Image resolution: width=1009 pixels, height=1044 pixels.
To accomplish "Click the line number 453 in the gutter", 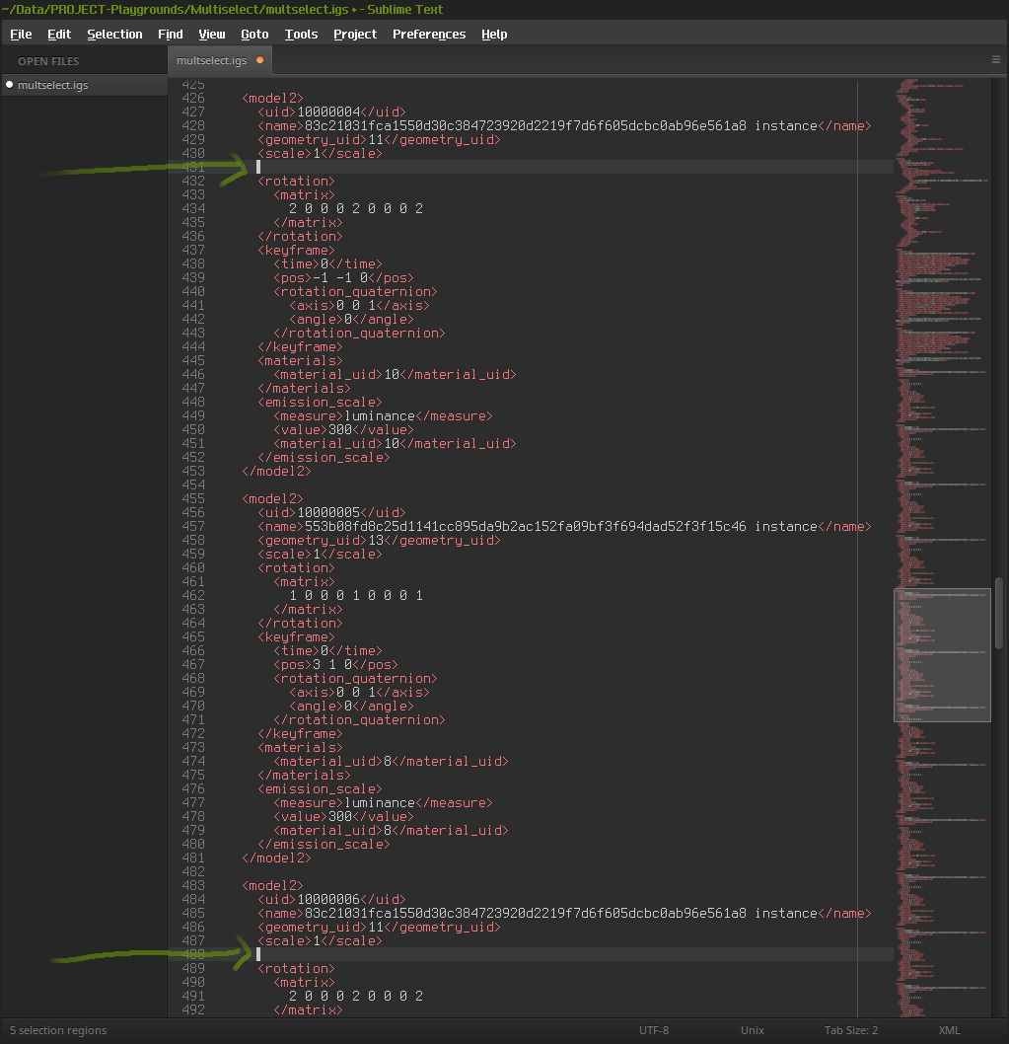I will tap(192, 457).
